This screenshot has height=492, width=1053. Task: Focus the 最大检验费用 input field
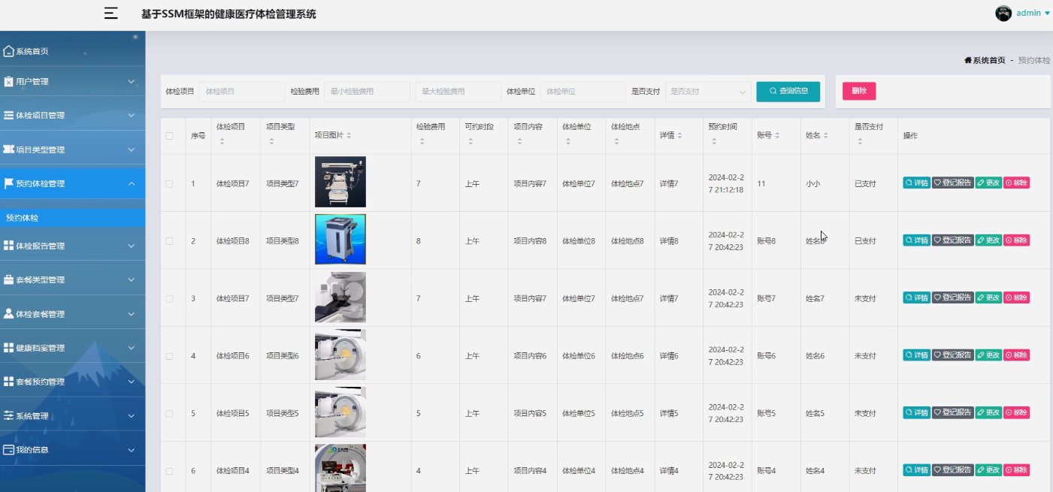click(x=458, y=92)
